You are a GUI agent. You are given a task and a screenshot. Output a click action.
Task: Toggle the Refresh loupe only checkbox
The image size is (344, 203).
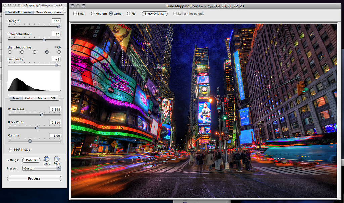click(x=175, y=13)
